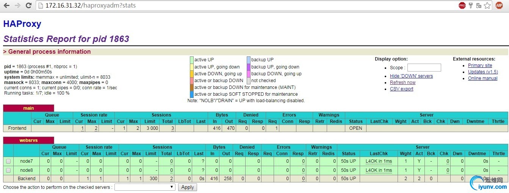Tick the node8 server checkbox
Viewport: 509px width, 193px height.
pos(8,170)
